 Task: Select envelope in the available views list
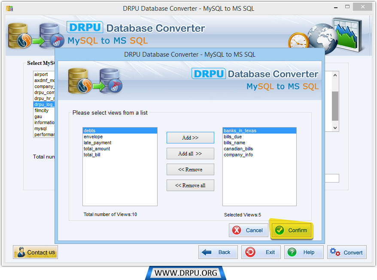[120, 137]
